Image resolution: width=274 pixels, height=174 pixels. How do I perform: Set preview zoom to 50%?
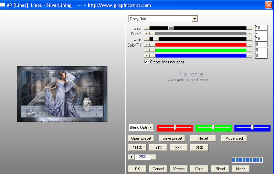coord(158,148)
